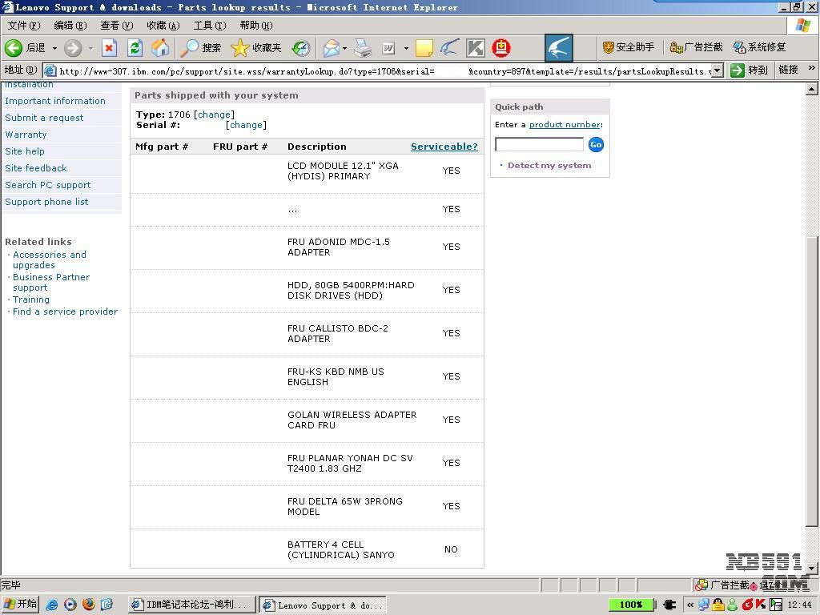Image resolution: width=820 pixels, height=615 pixels.
Task: Open the Mail toolbar icon
Action: [x=330, y=48]
